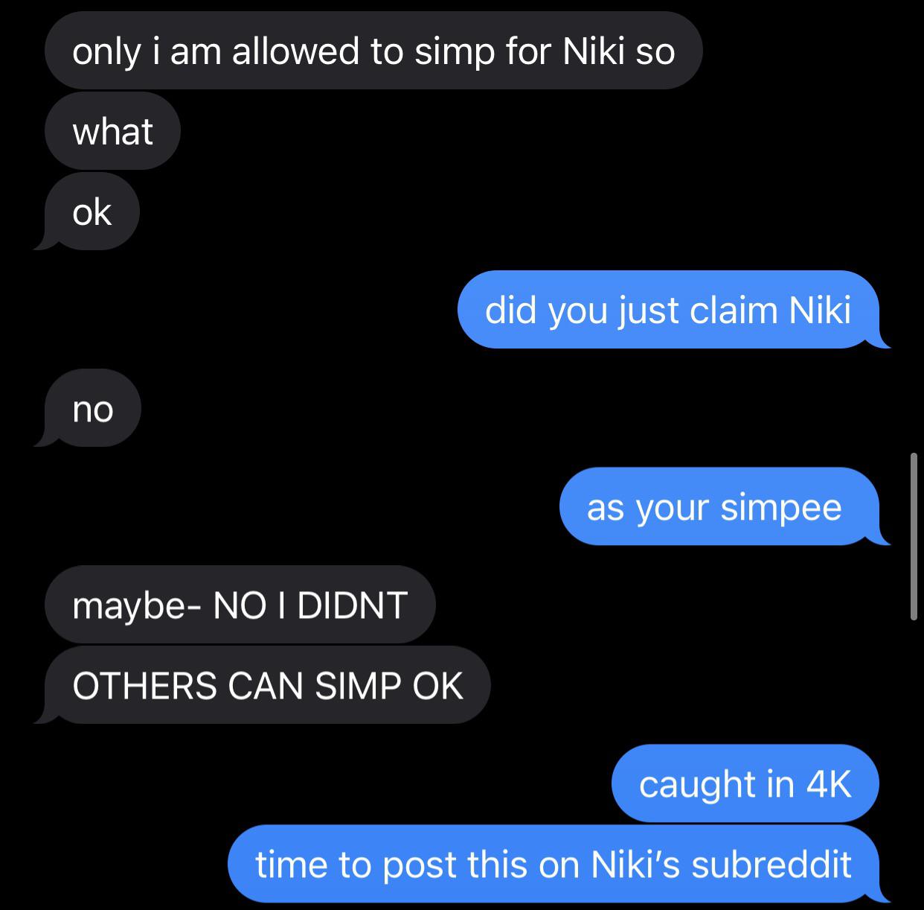The width and height of the screenshot is (924, 910).
Task: Click 'subreddit' word in last blue message
Action: [x=771, y=864]
